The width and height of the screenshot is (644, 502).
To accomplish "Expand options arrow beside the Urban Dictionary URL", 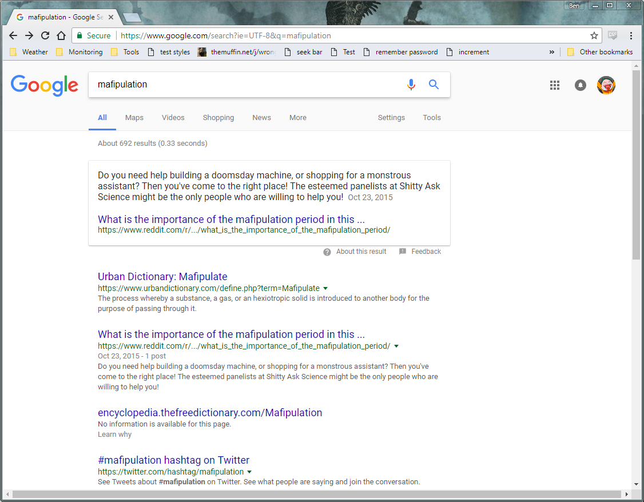I will (x=325, y=289).
